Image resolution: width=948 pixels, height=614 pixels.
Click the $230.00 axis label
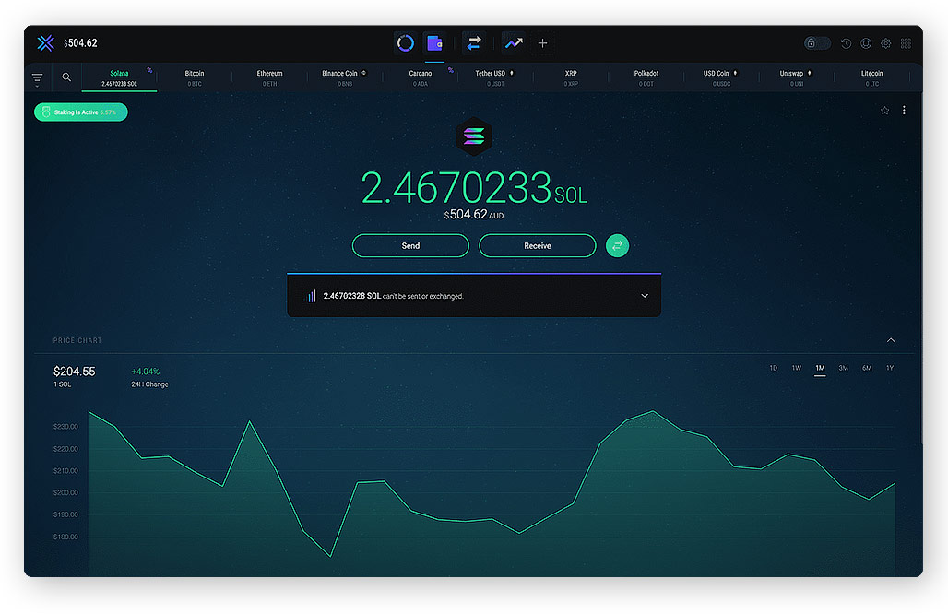click(65, 427)
